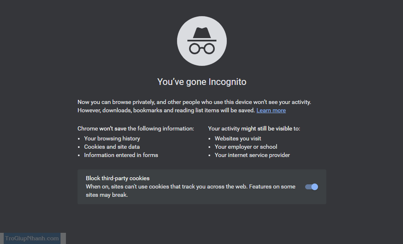This screenshot has width=403, height=244.
Task: Open the Learn more link
Action: 271,110
